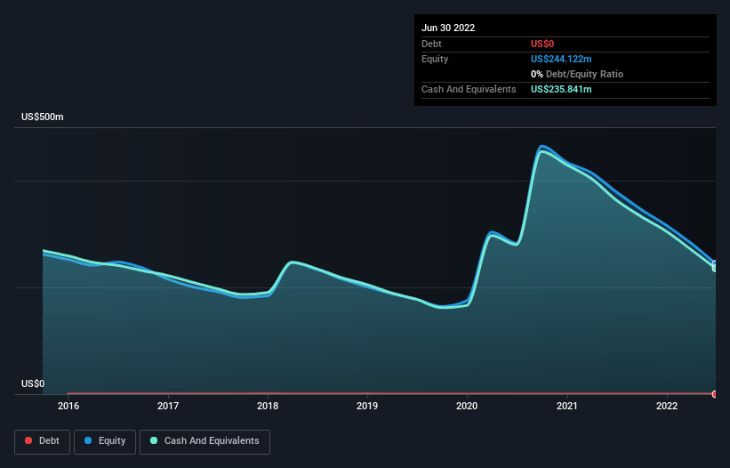Click the 2022 x-axis label
The width and height of the screenshot is (730, 468).
coord(667,406)
